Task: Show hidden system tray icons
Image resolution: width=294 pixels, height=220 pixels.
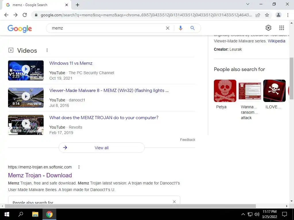Action: pyautogui.click(x=243, y=214)
